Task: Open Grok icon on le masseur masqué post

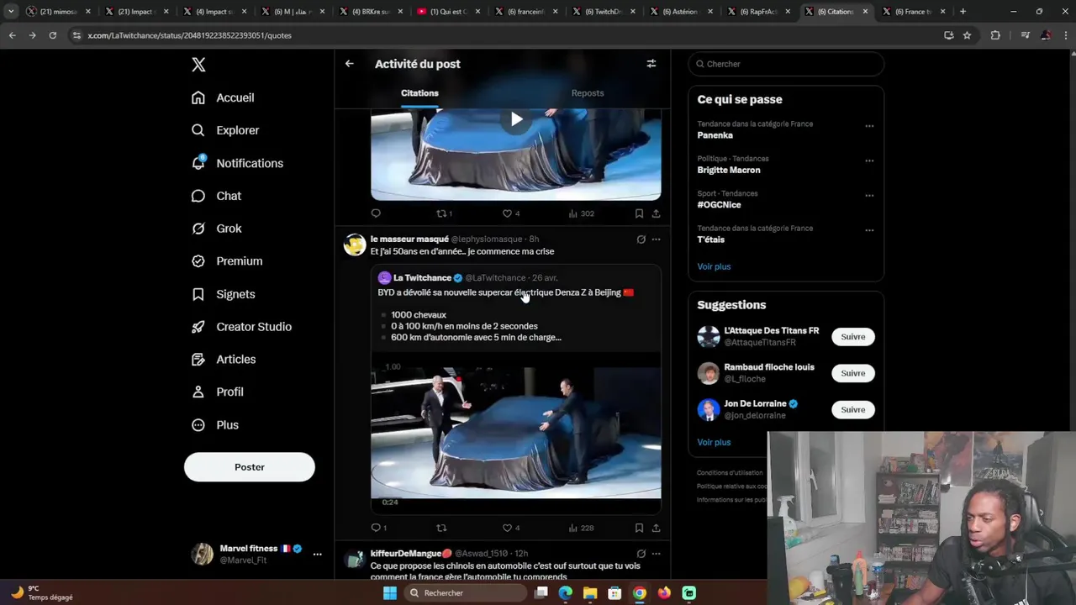Action: (641, 239)
